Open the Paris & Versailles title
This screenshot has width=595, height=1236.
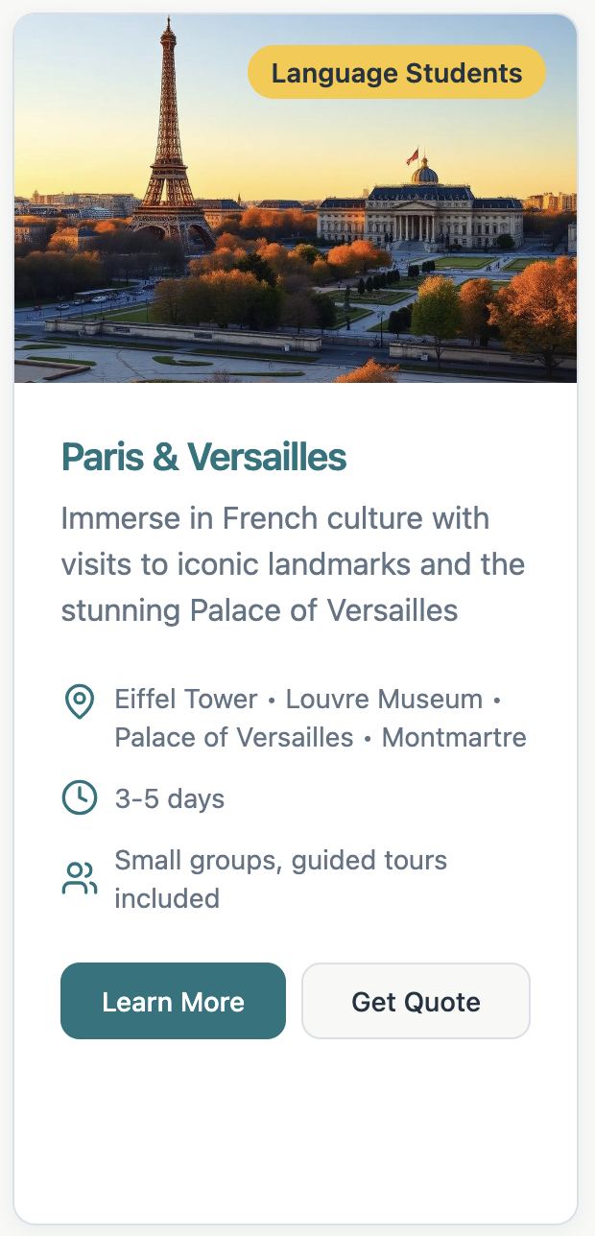point(203,458)
